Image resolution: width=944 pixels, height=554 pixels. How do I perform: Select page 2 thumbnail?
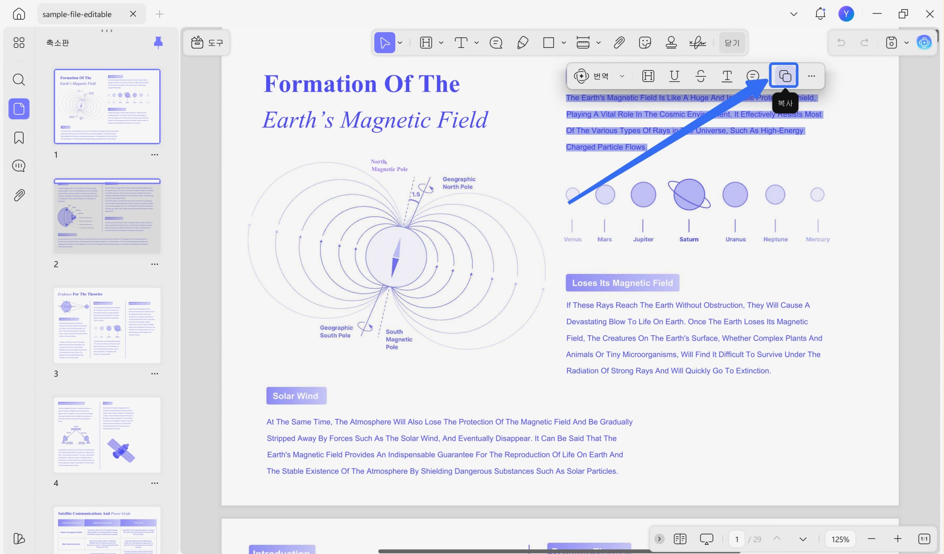107,216
